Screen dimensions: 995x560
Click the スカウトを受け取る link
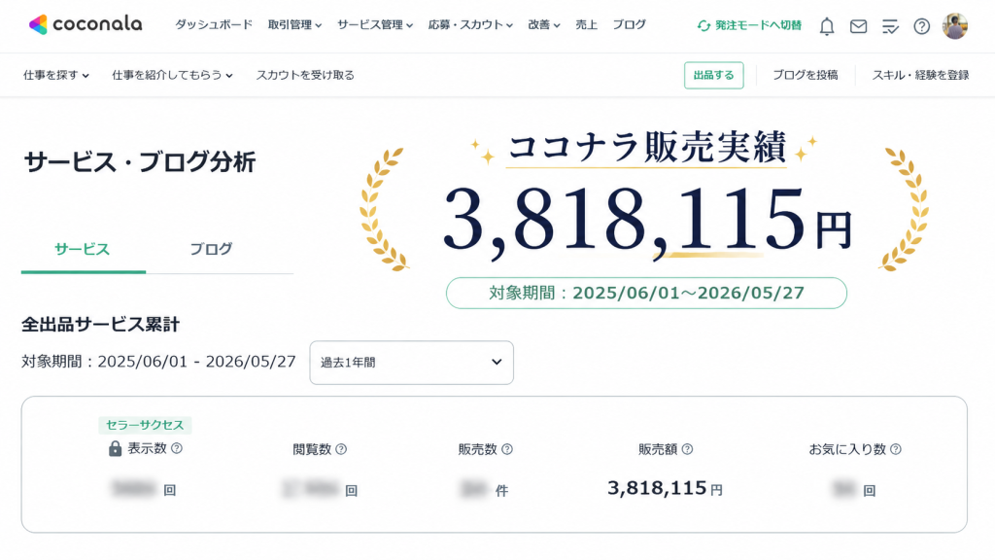coord(305,75)
